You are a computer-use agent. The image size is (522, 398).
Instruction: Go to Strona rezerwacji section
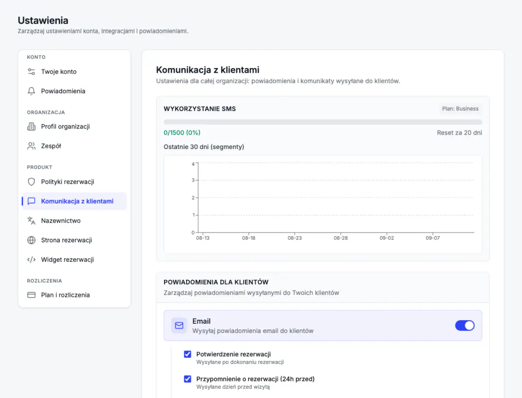pyautogui.click(x=74, y=240)
